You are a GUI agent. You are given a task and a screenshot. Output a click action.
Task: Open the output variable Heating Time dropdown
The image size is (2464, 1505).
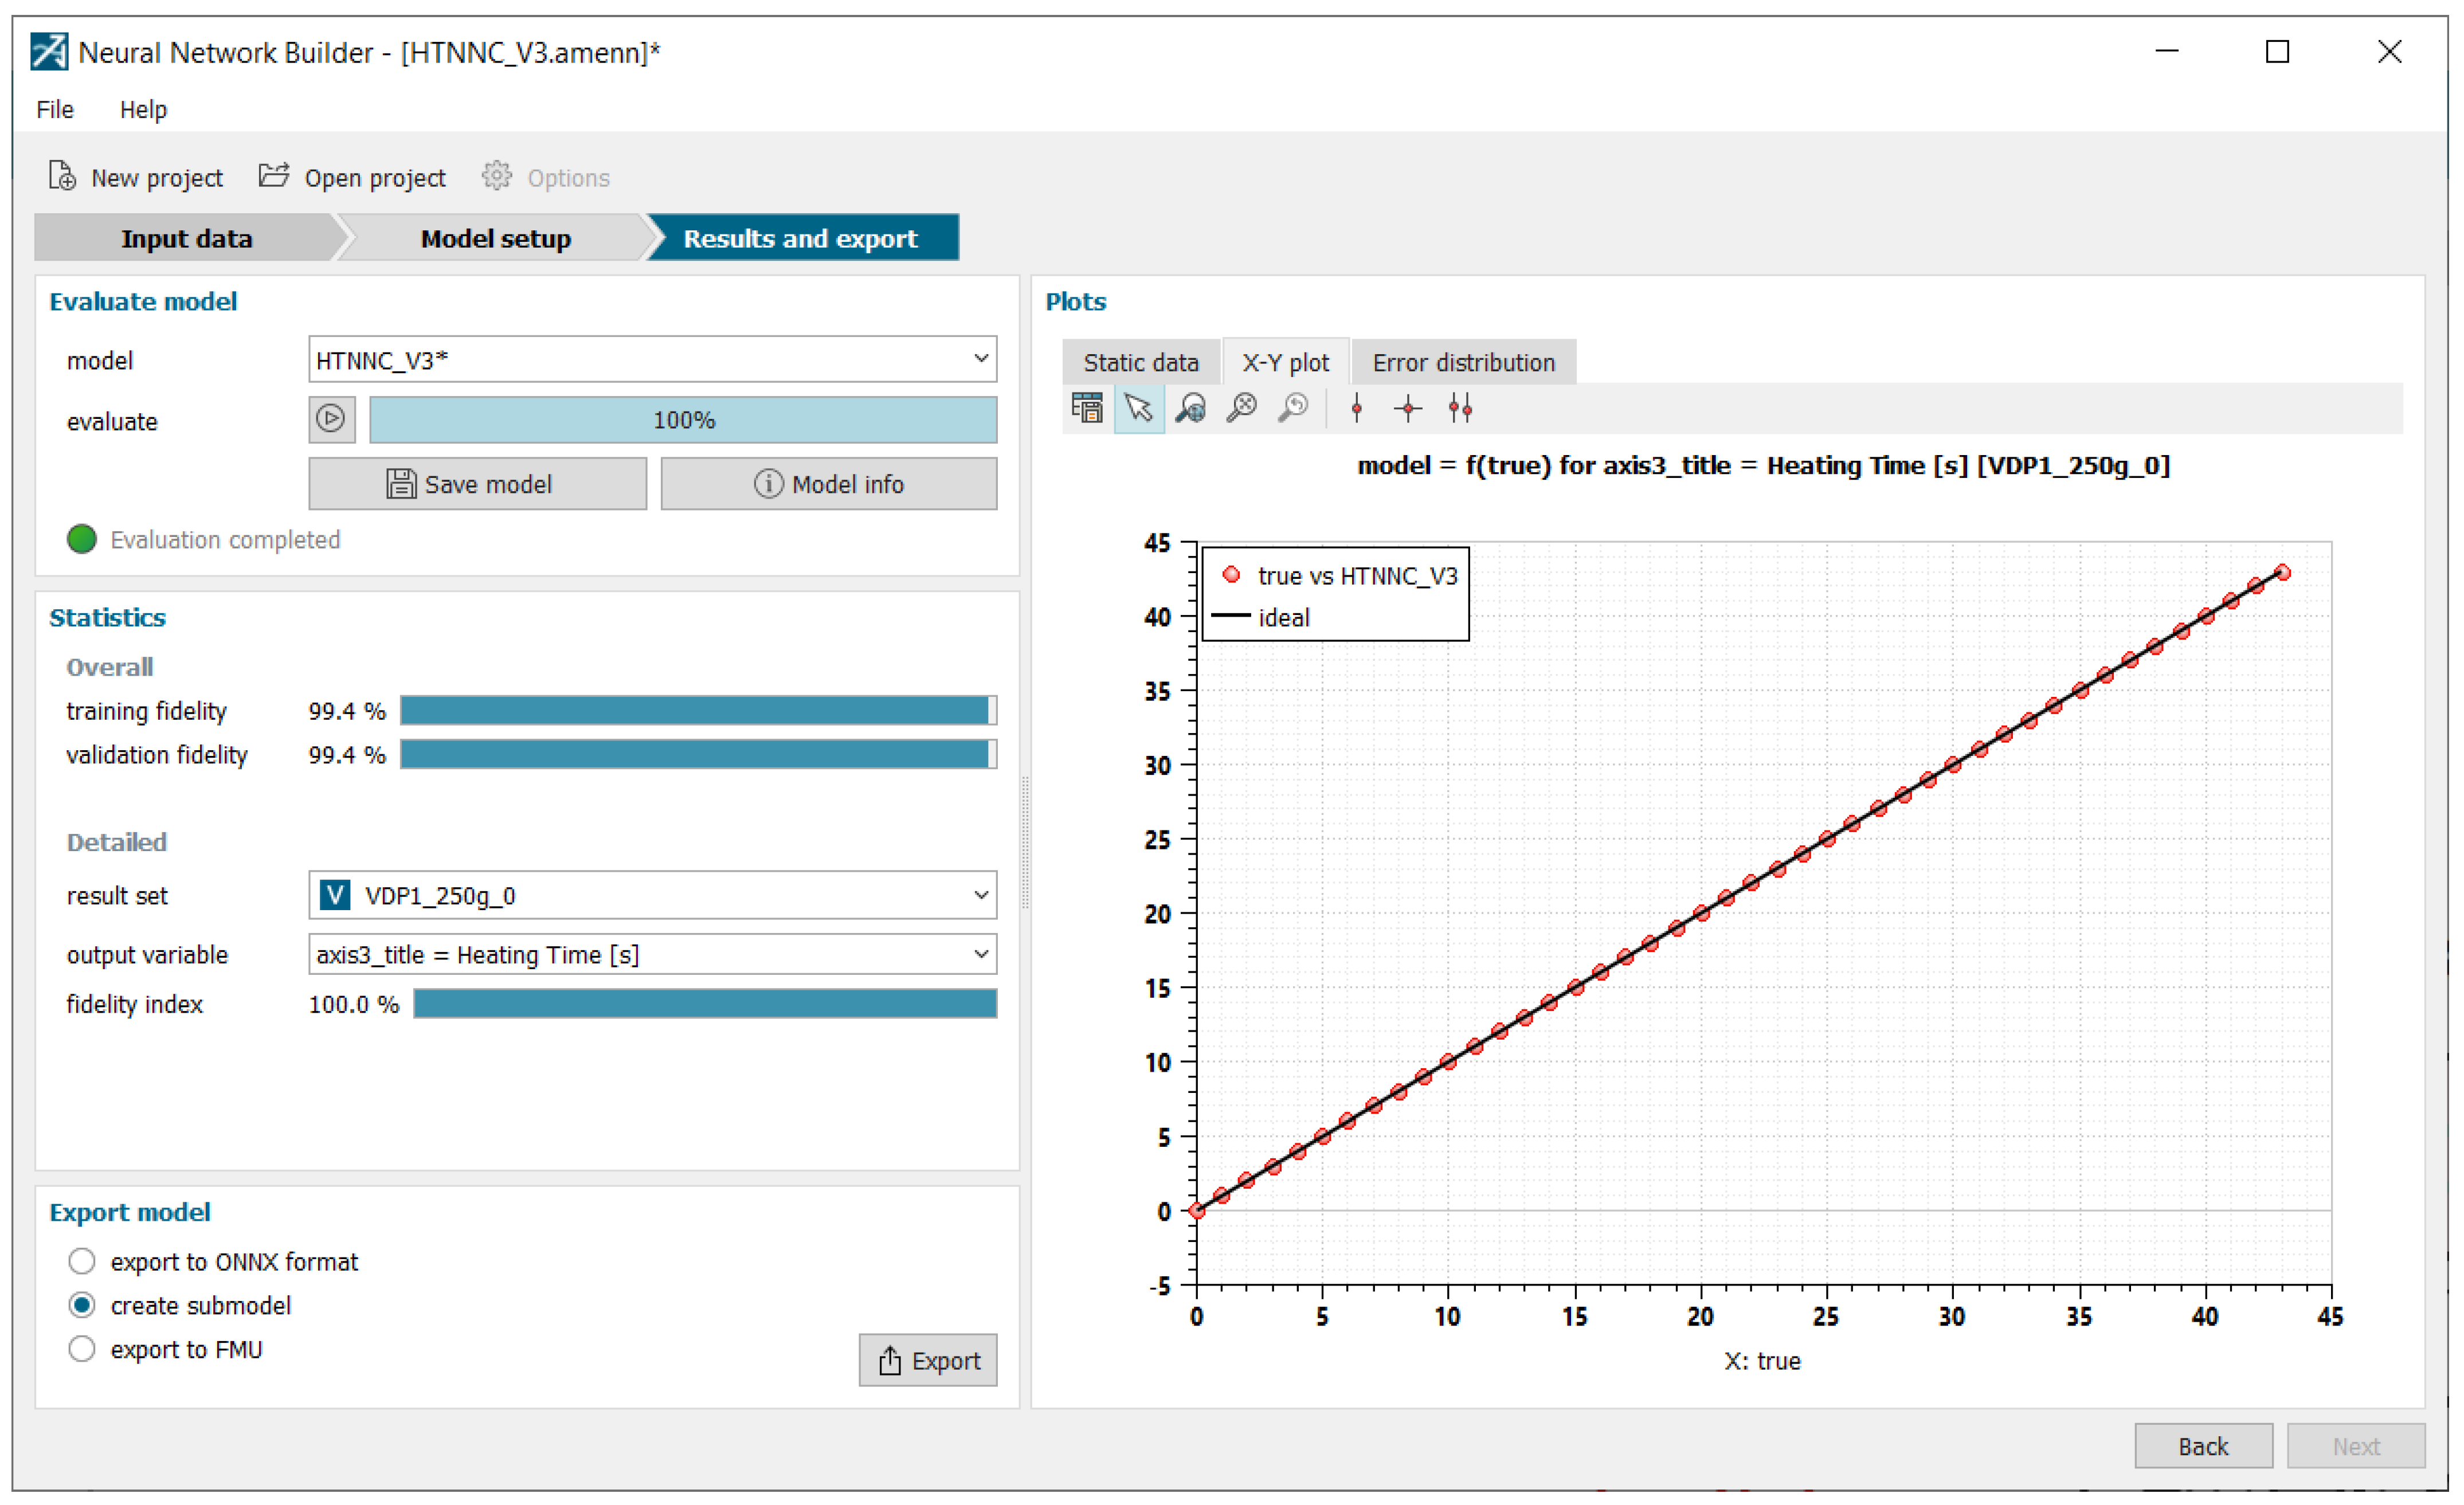652,954
